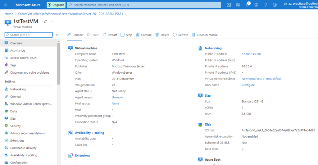Screen dimensions: 318x165
Task: Open the portal hamburger menu
Action: point(6,5)
